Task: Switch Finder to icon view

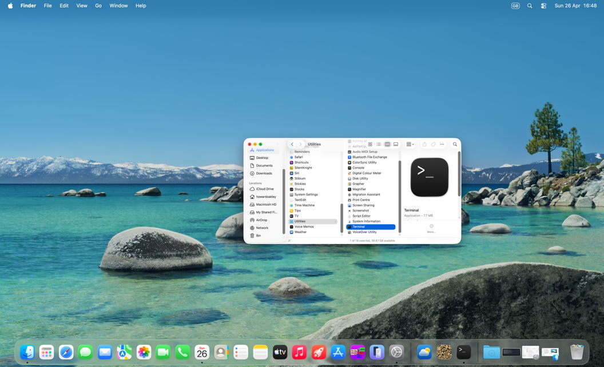Action: [x=370, y=144]
